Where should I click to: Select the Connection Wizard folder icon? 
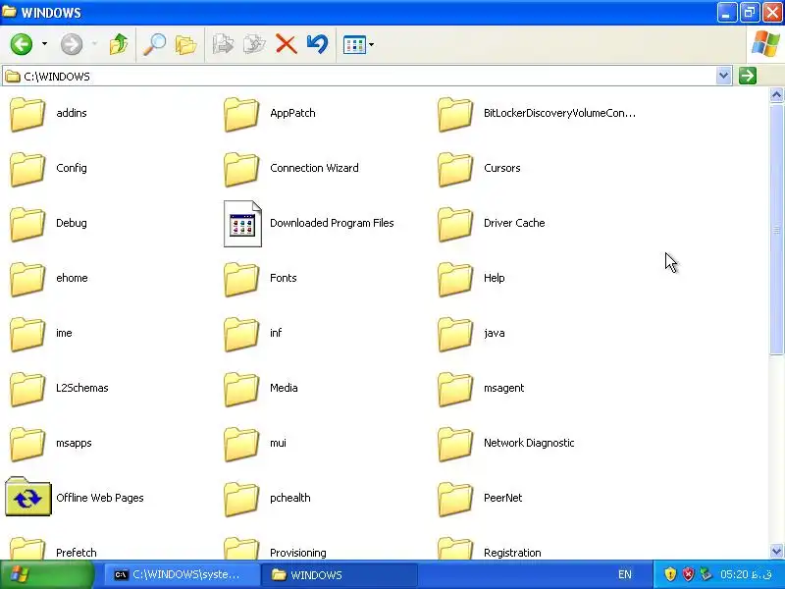tap(241, 169)
